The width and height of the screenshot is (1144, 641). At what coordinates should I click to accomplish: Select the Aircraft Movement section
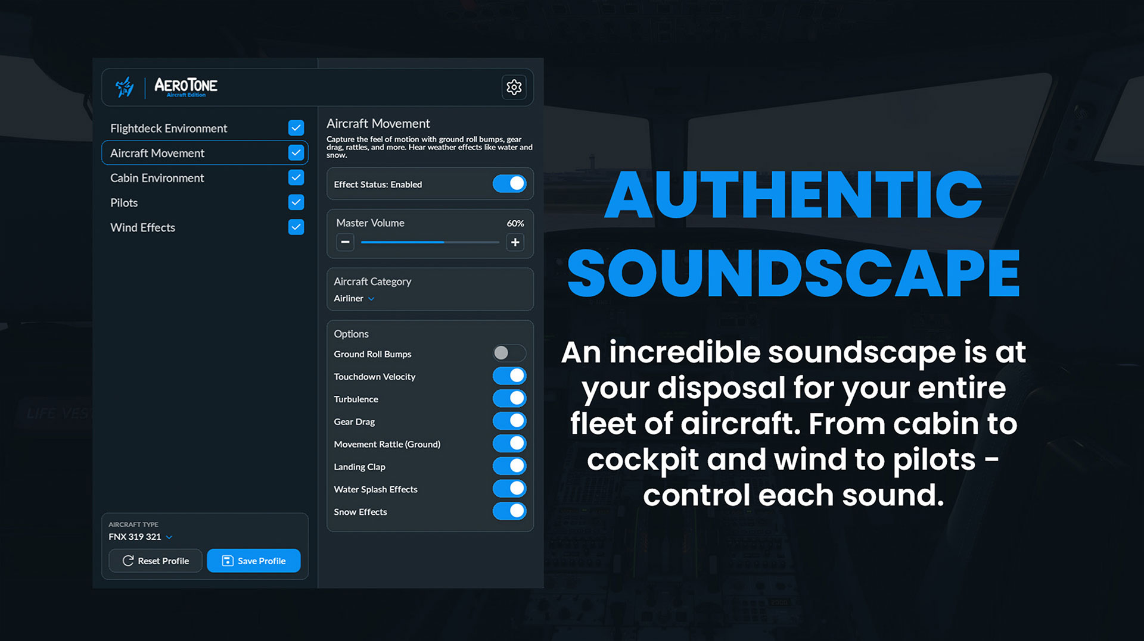tap(157, 153)
